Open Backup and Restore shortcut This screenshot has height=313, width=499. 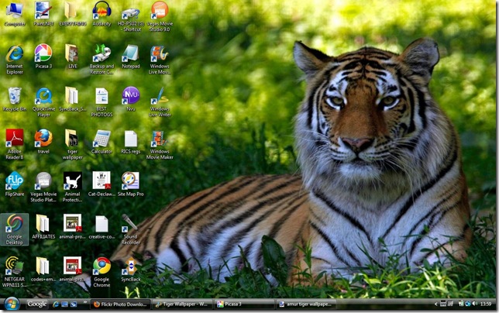point(102,60)
